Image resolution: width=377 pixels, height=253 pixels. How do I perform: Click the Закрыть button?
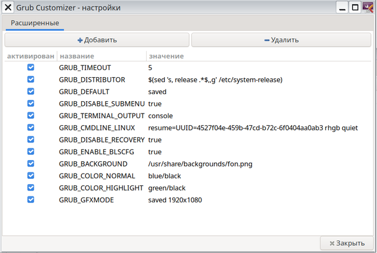pyautogui.click(x=347, y=243)
